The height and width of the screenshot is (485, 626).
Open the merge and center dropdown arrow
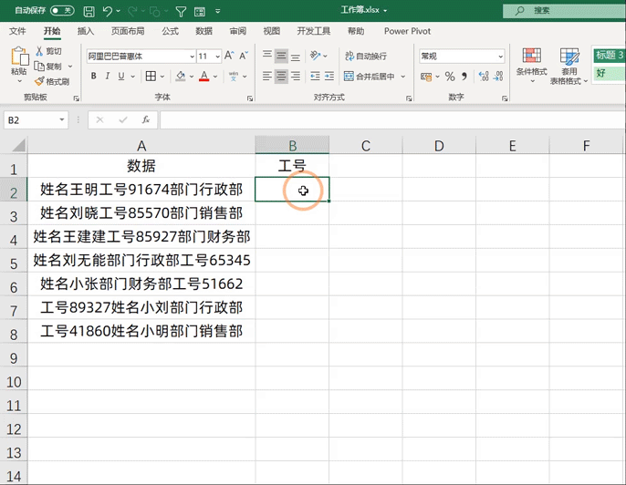point(403,77)
